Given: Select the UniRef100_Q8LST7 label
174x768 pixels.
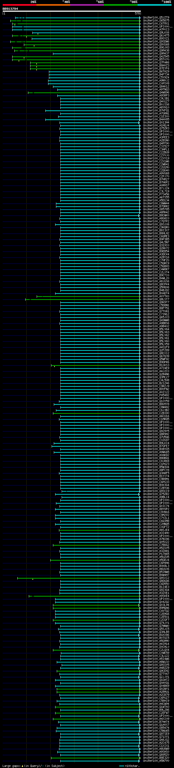Looking at the screenshot, I should pyautogui.click(x=156, y=299).
